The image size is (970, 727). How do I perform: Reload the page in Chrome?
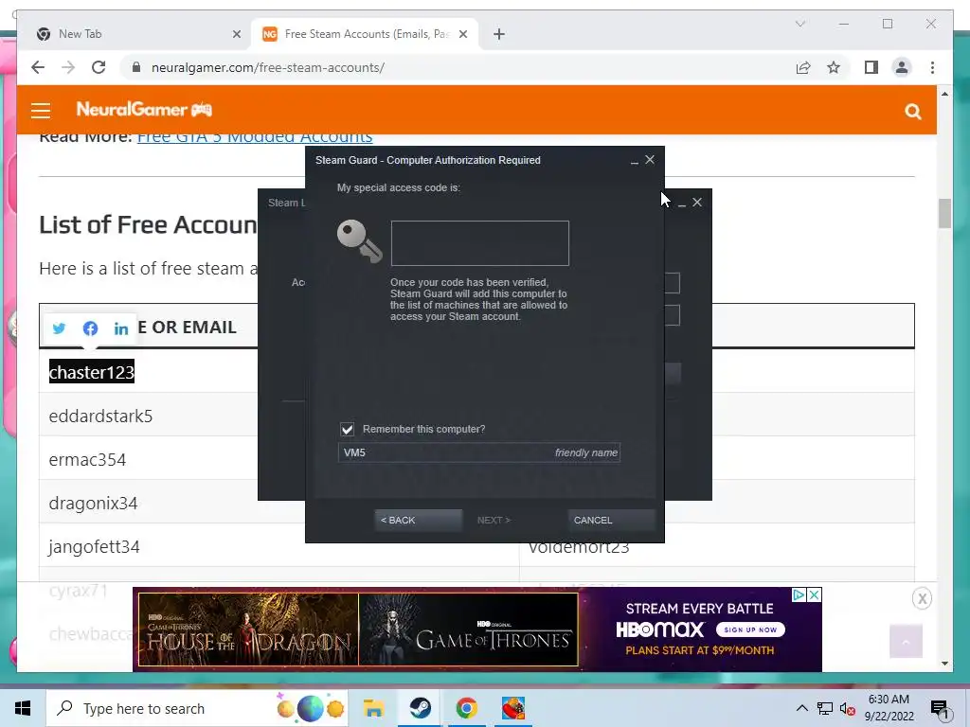point(99,67)
